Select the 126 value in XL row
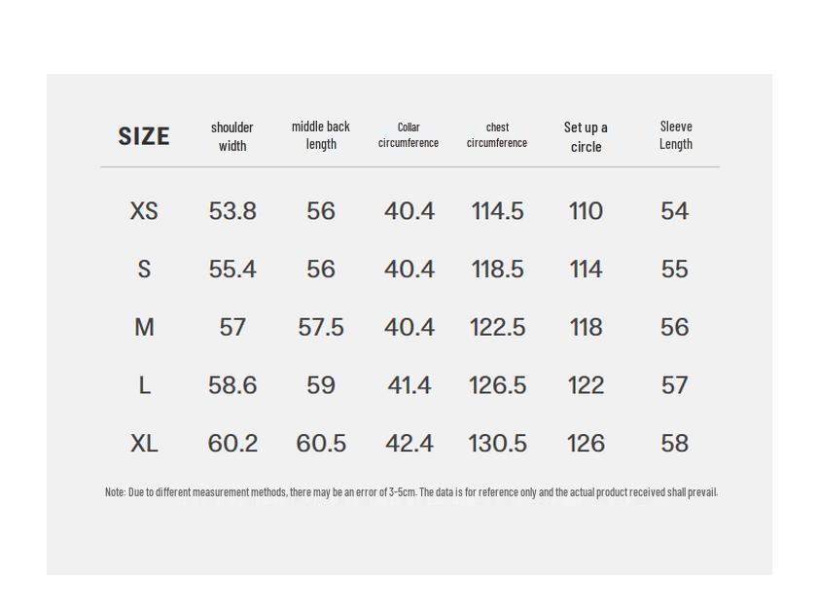The image size is (819, 615). 586,444
